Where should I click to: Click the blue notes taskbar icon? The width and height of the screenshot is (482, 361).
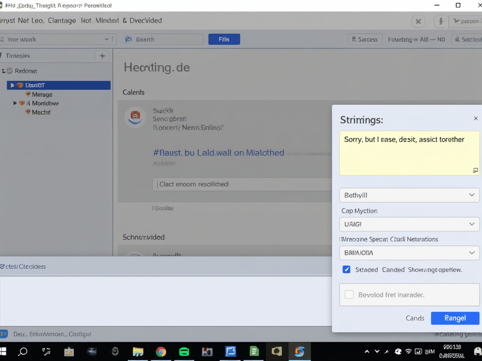[231, 352]
